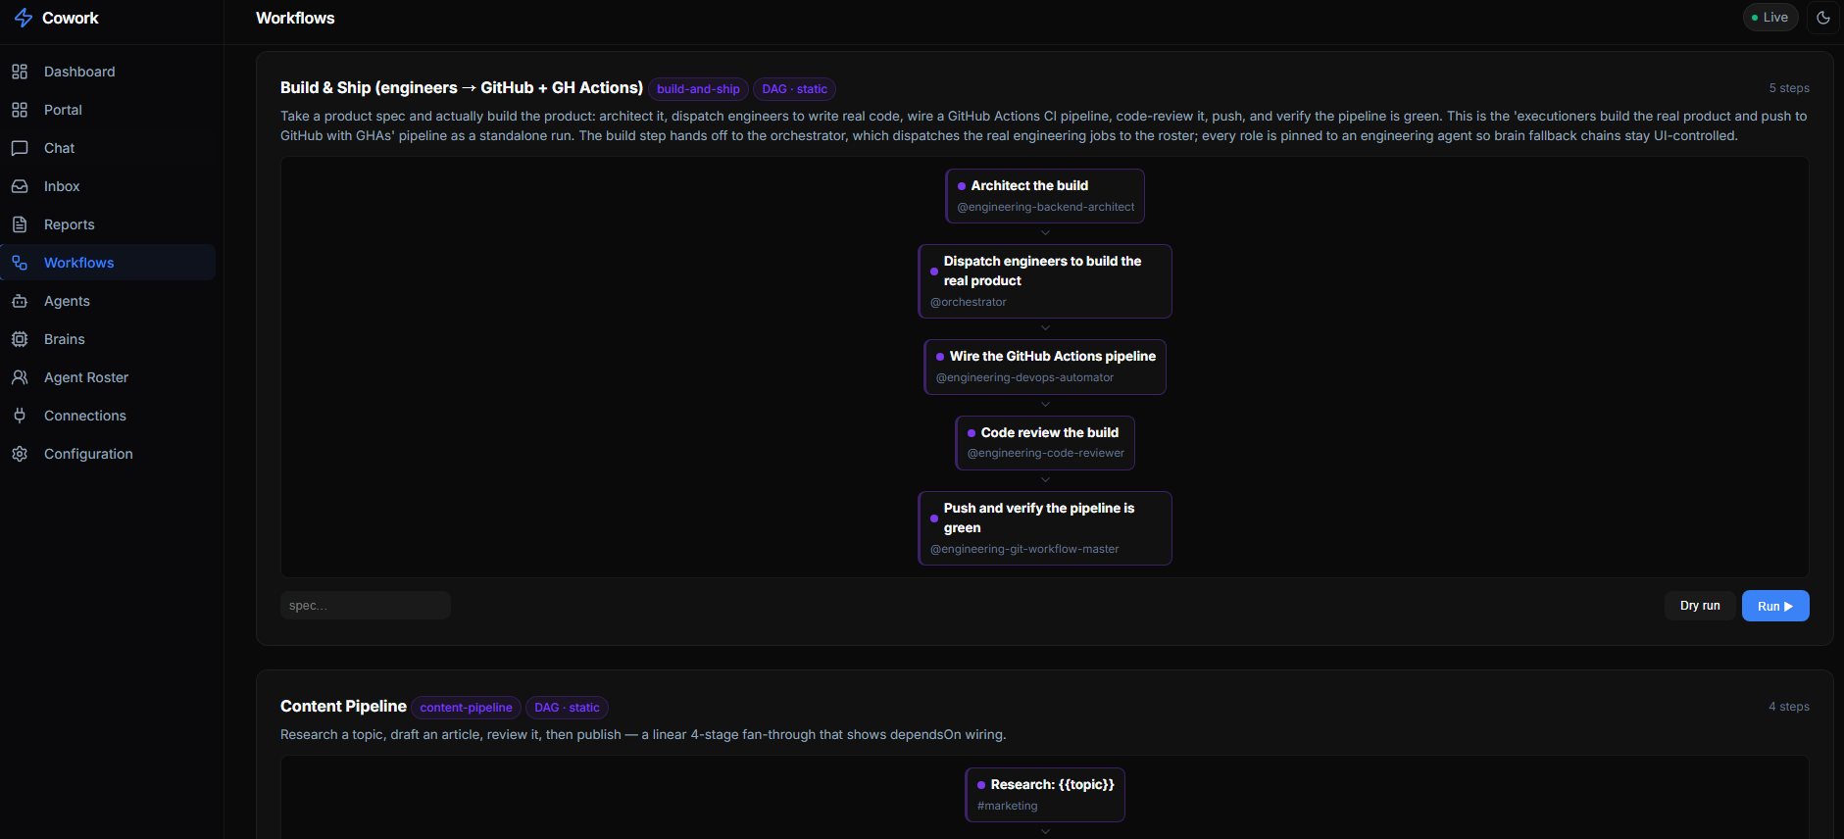Click the DAG · static tag on Content Pipeline
This screenshot has height=839, width=1844.
[x=567, y=708]
